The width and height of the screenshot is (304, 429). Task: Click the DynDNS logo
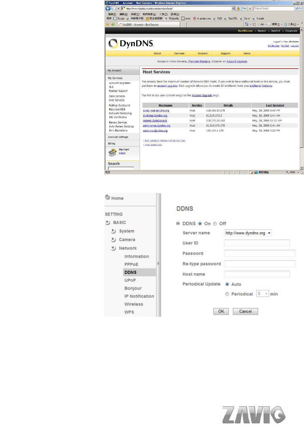[x=131, y=43]
